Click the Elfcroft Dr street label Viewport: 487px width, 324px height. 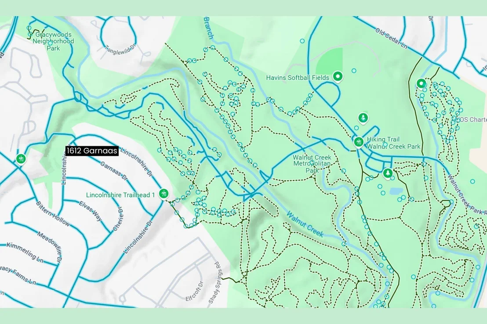click(x=194, y=291)
